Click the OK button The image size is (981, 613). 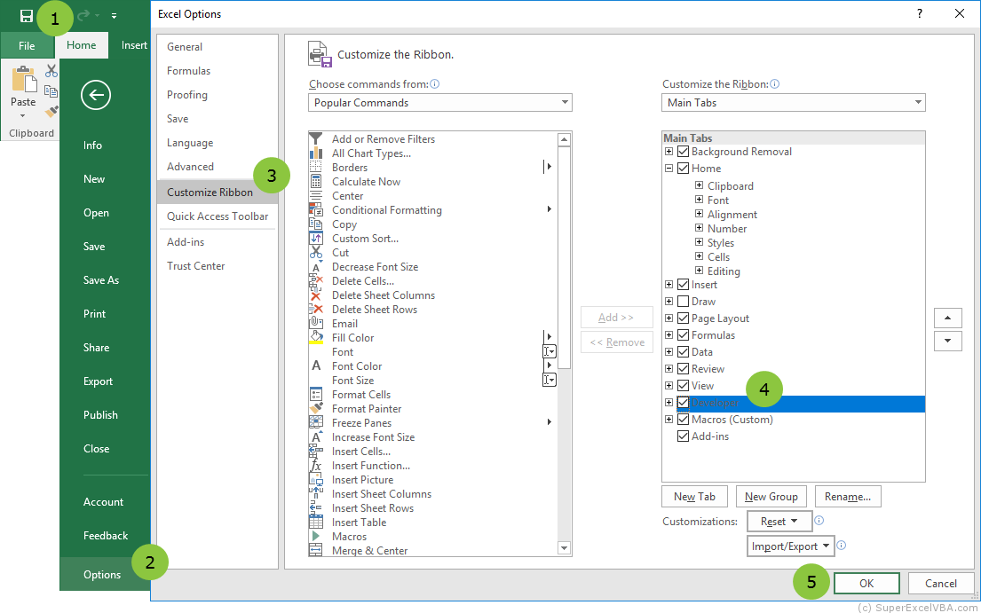pos(866,583)
